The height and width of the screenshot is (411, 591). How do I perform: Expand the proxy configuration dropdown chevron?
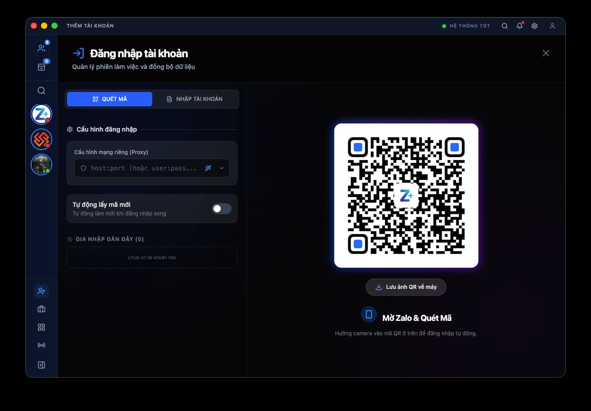tap(221, 168)
